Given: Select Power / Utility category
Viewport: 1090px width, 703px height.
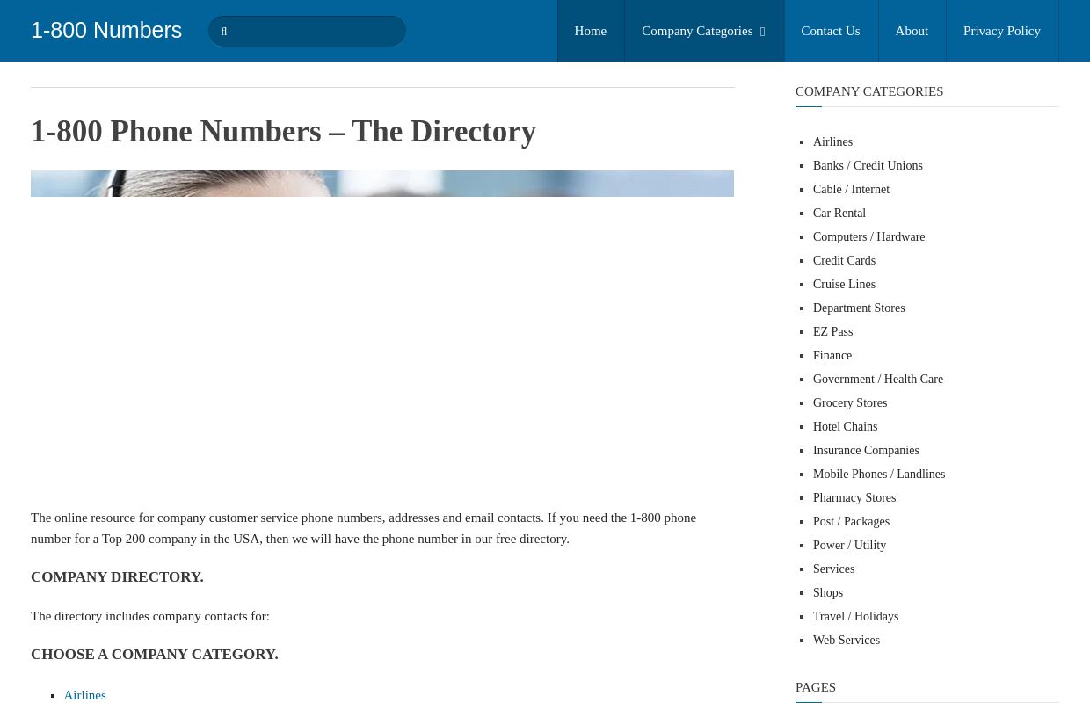Looking at the screenshot, I should (849, 546).
